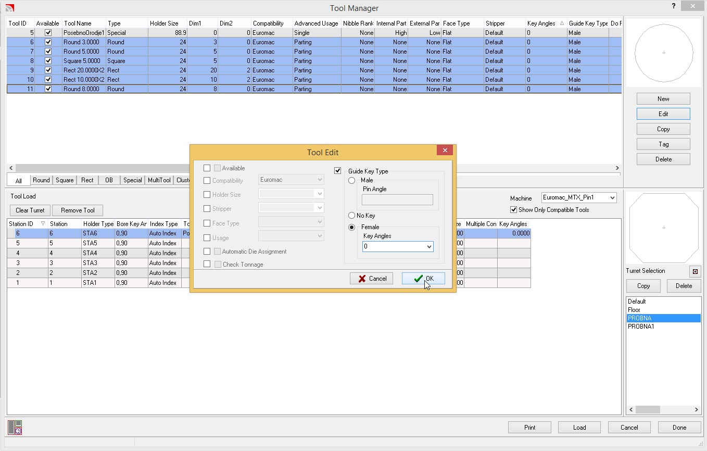Click the right arrow of the tool list scrollbar

coord(617,168)
